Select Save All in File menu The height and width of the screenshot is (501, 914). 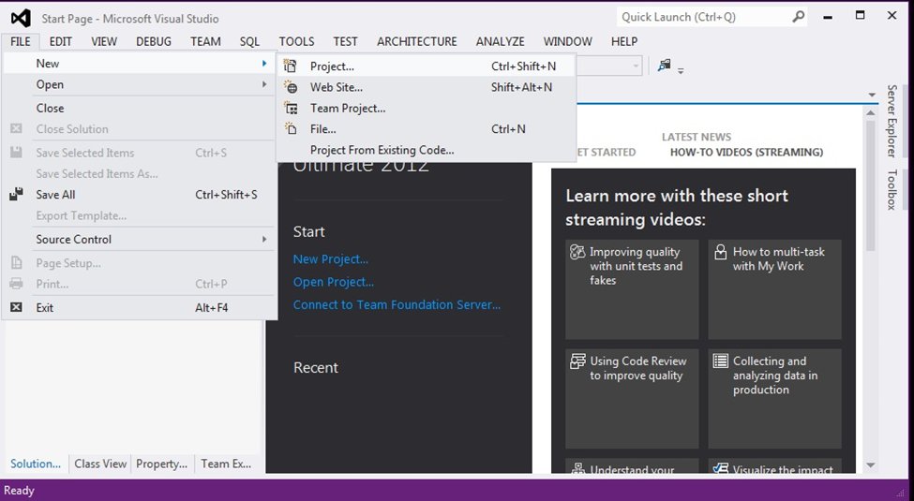[x=140, y=195]
